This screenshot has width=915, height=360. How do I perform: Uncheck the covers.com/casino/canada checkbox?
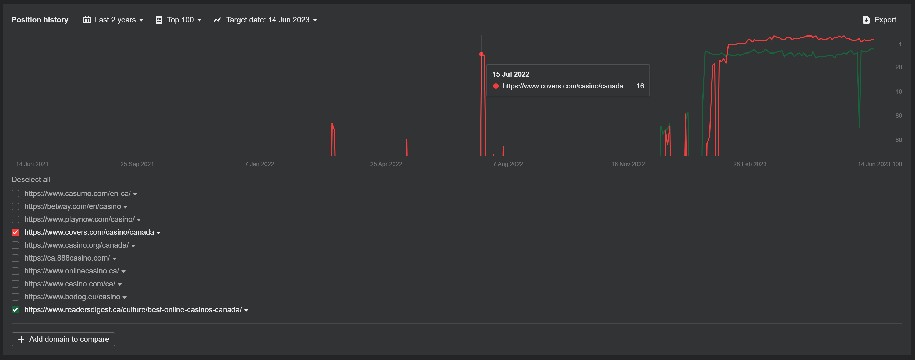pyautogui.click(x=15, y=232)
